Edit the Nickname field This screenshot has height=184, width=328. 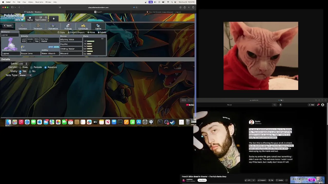[10, 35]
